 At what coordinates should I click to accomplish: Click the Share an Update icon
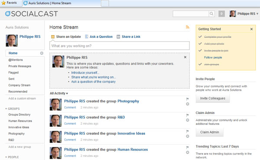point(53,37)
